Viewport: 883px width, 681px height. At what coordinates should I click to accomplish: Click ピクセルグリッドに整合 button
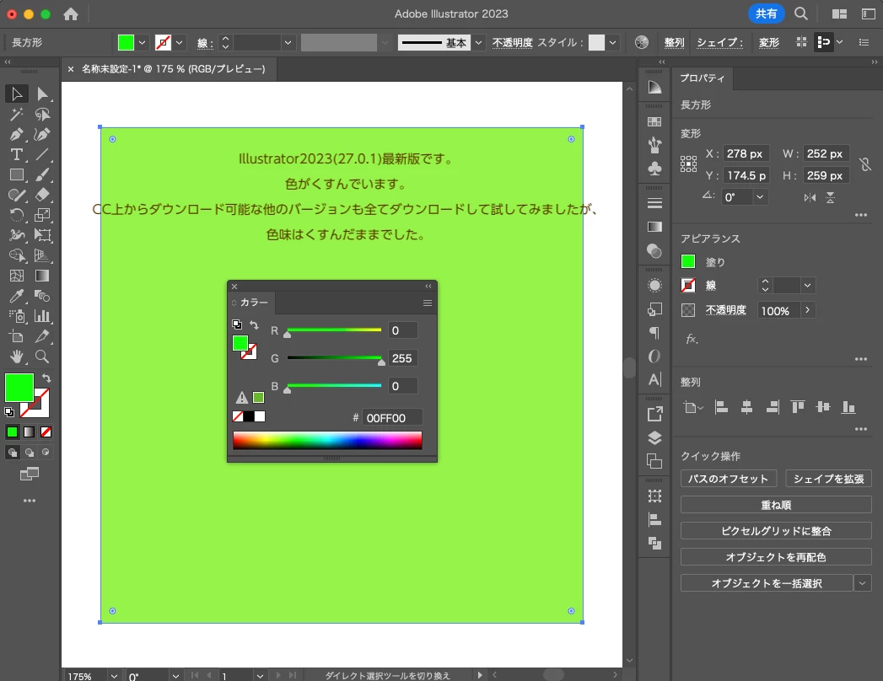tap(776, 531)
